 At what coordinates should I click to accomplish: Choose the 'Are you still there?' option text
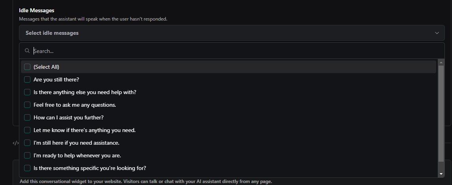coord(56,80)
